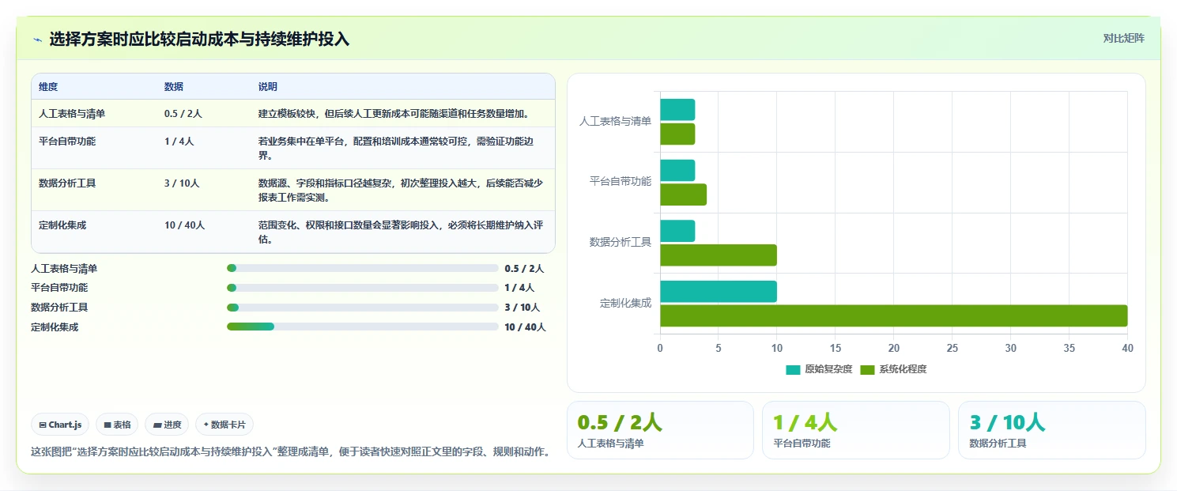The width and height of the screenshot is (1177, 491).
Task: Select the 表格 chip
Action: pyautogui.click(x=117, y=425)
